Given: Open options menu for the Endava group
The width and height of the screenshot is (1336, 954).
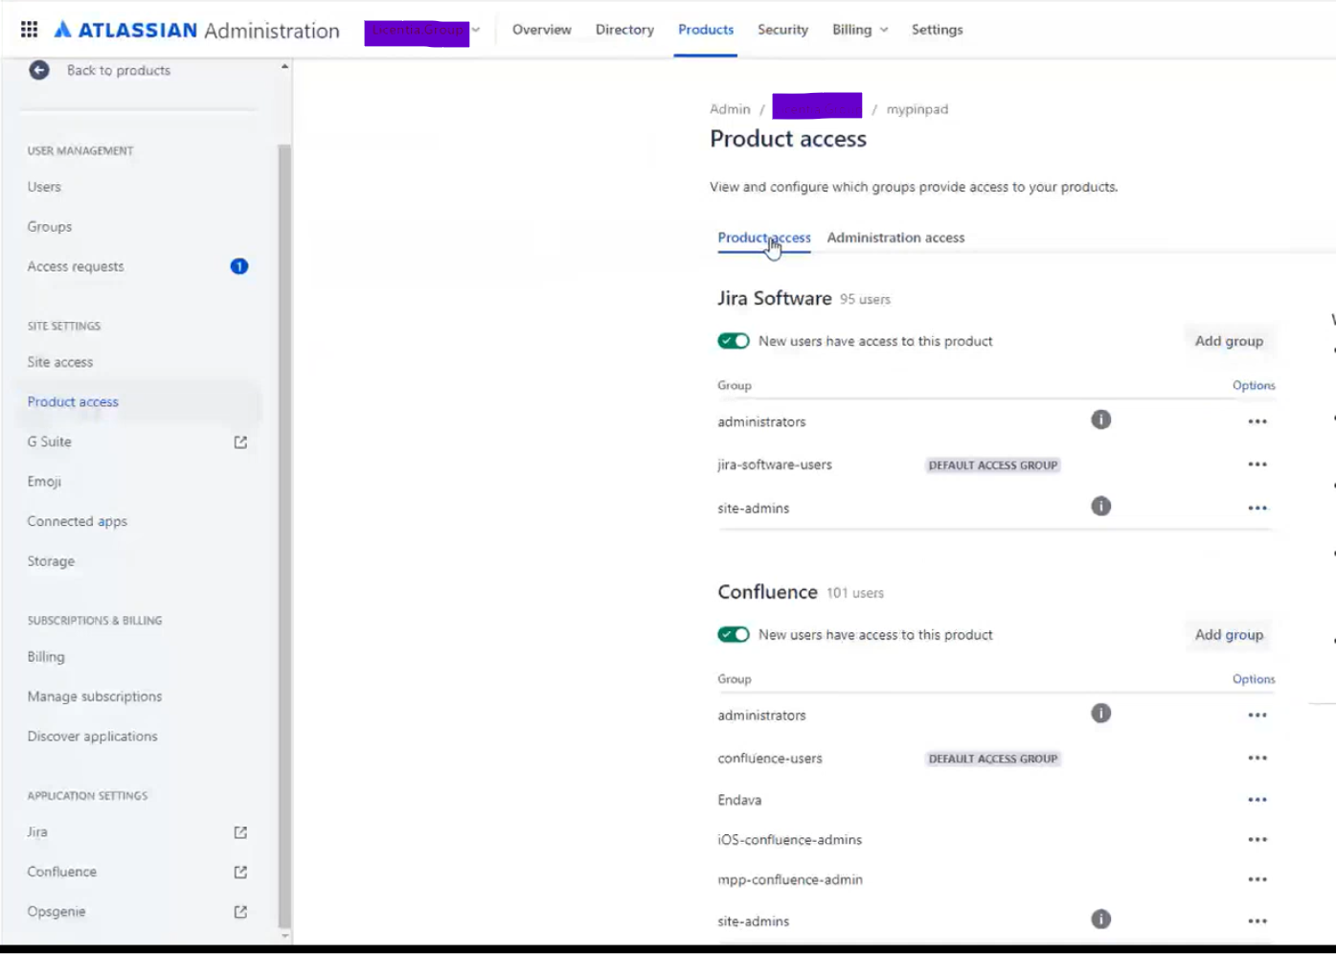Looking at the screenshot, I should (x=1257, y=799).
